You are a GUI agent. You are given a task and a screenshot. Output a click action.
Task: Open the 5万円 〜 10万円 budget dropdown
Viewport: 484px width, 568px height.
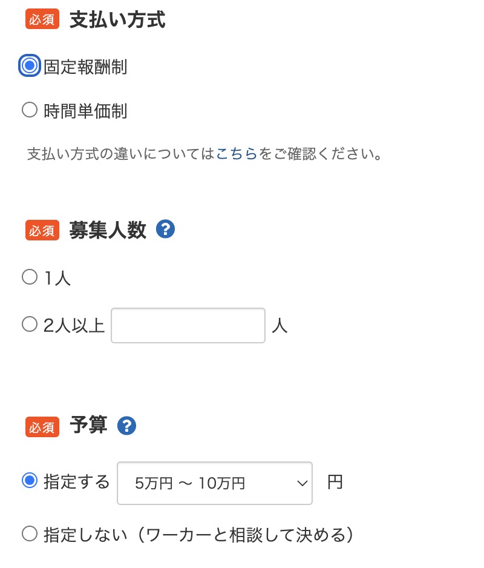(x=214, y=483)
